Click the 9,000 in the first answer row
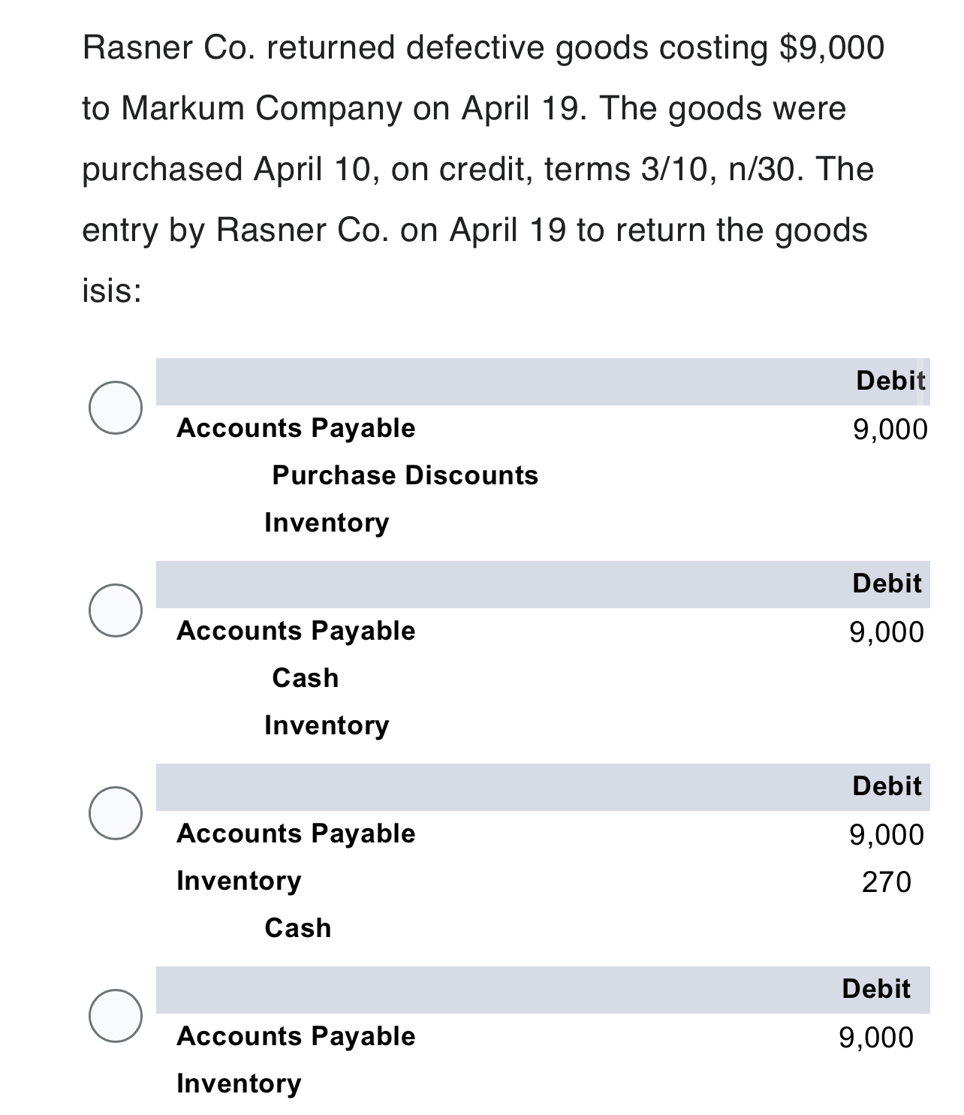The height and width of the screenshot is (1115, 964). 889,428
